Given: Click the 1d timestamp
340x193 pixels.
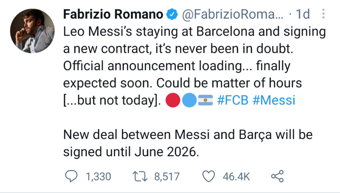Looking at the screenshot, I should (302, 14).
